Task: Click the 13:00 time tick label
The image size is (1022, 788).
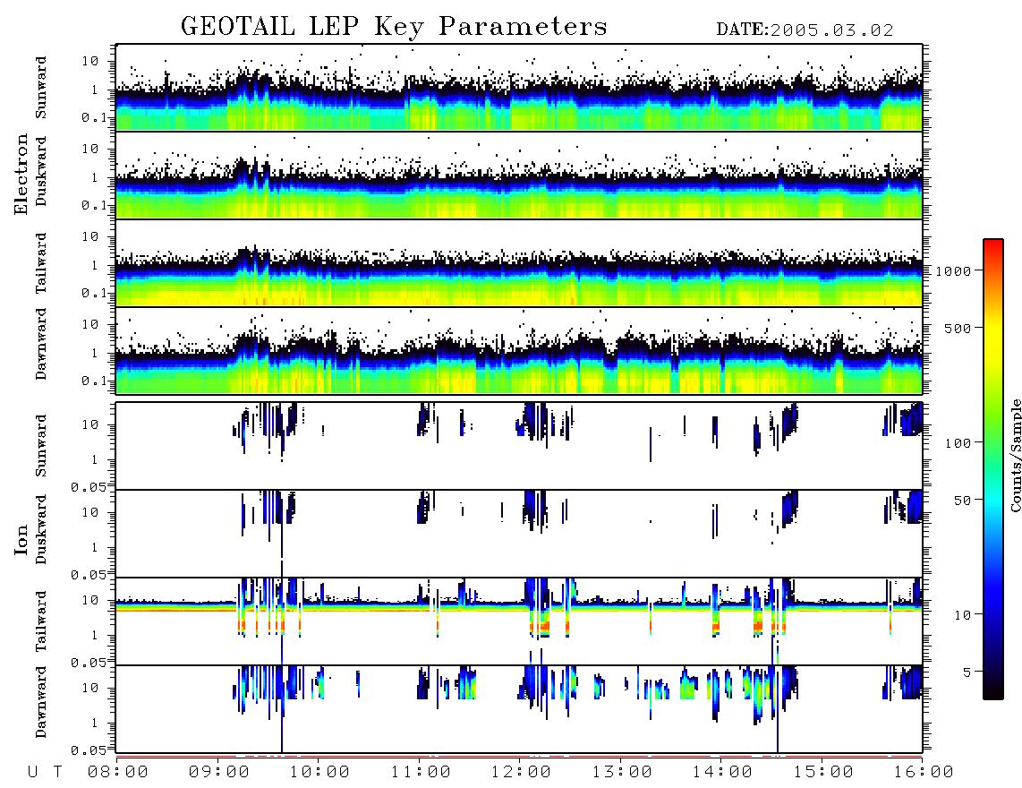Action: (x=622, y=773)
